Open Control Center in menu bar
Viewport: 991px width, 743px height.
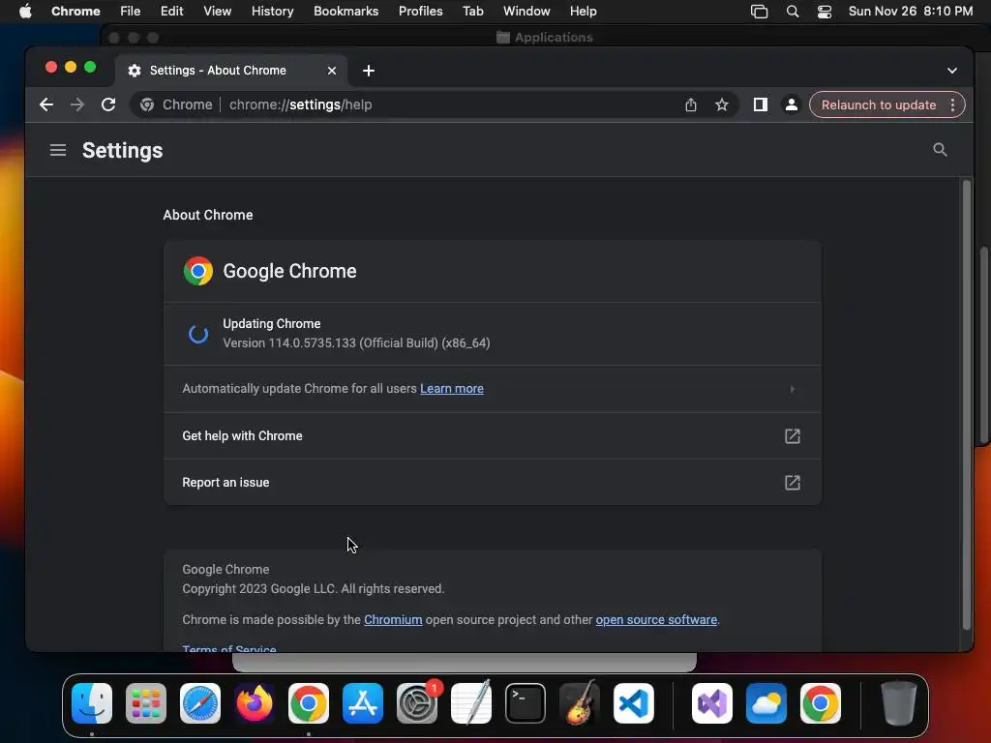point(825,12)
